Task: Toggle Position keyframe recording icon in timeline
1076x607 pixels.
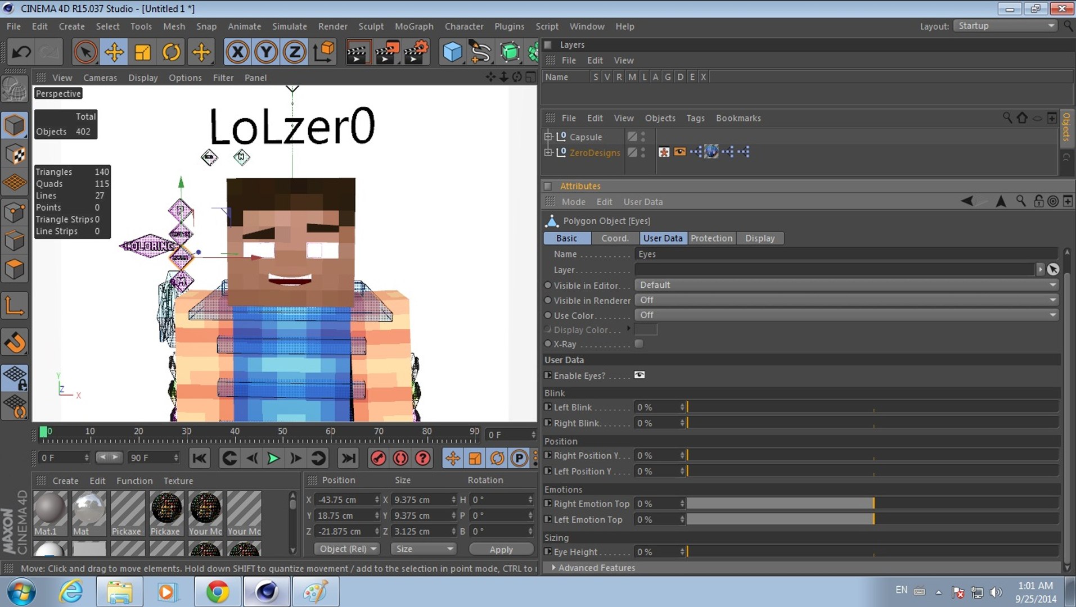Action: pyautogui.click(x=453, y=459)
